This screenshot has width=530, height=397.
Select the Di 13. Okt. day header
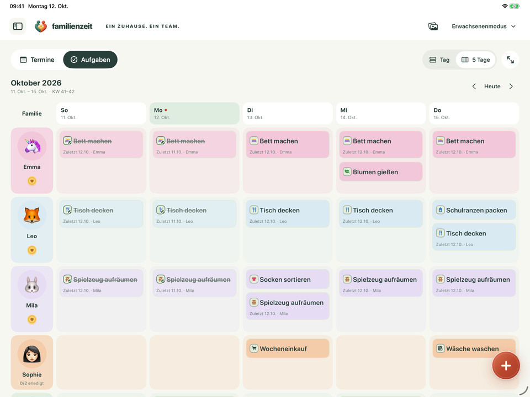[288, 114]
